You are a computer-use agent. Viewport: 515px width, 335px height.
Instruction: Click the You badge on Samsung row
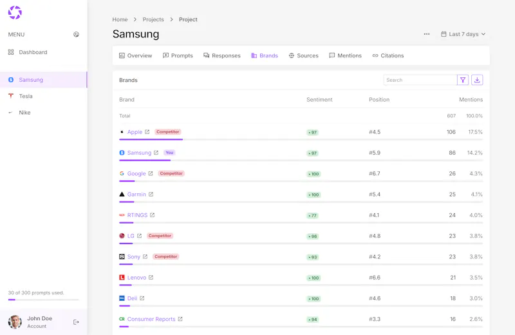pyautogui.click(x=169, y=153)
